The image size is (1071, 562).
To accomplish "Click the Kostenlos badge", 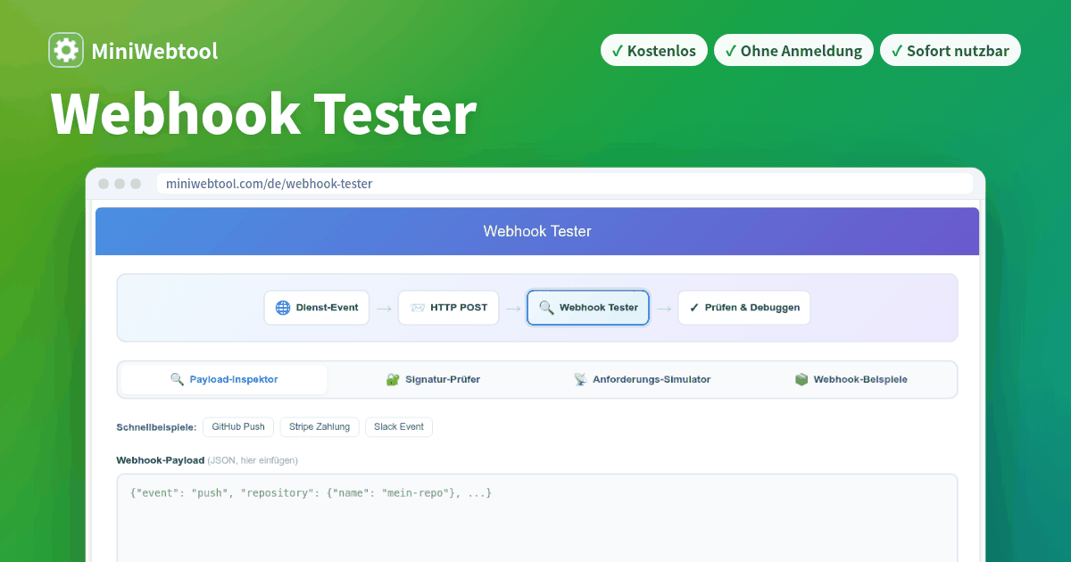I will [654, 51].
